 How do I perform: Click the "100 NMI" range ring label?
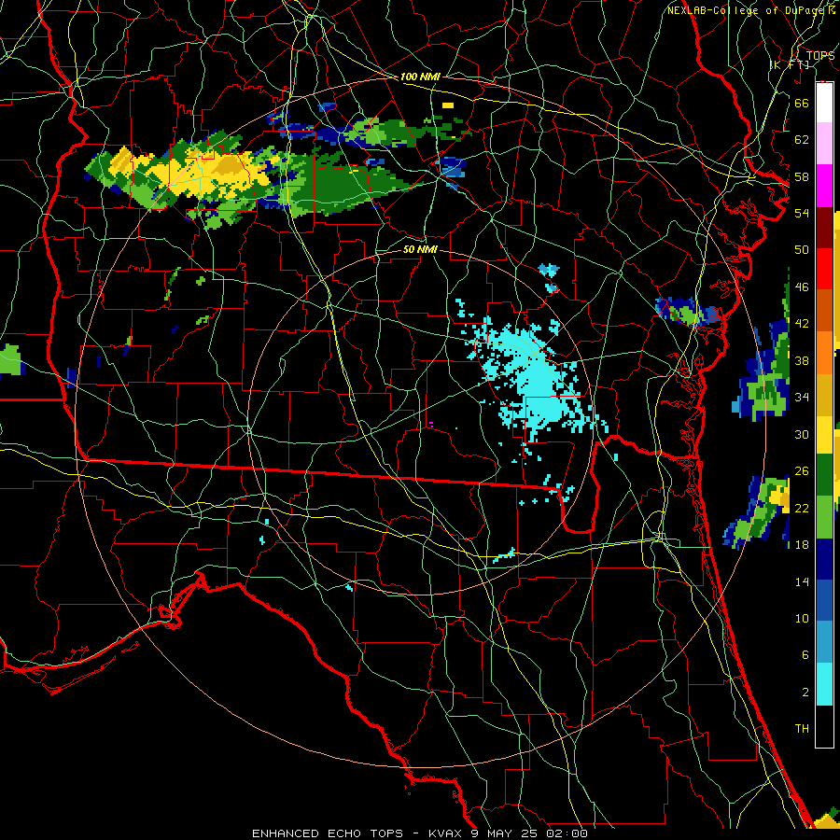[420, 77]
